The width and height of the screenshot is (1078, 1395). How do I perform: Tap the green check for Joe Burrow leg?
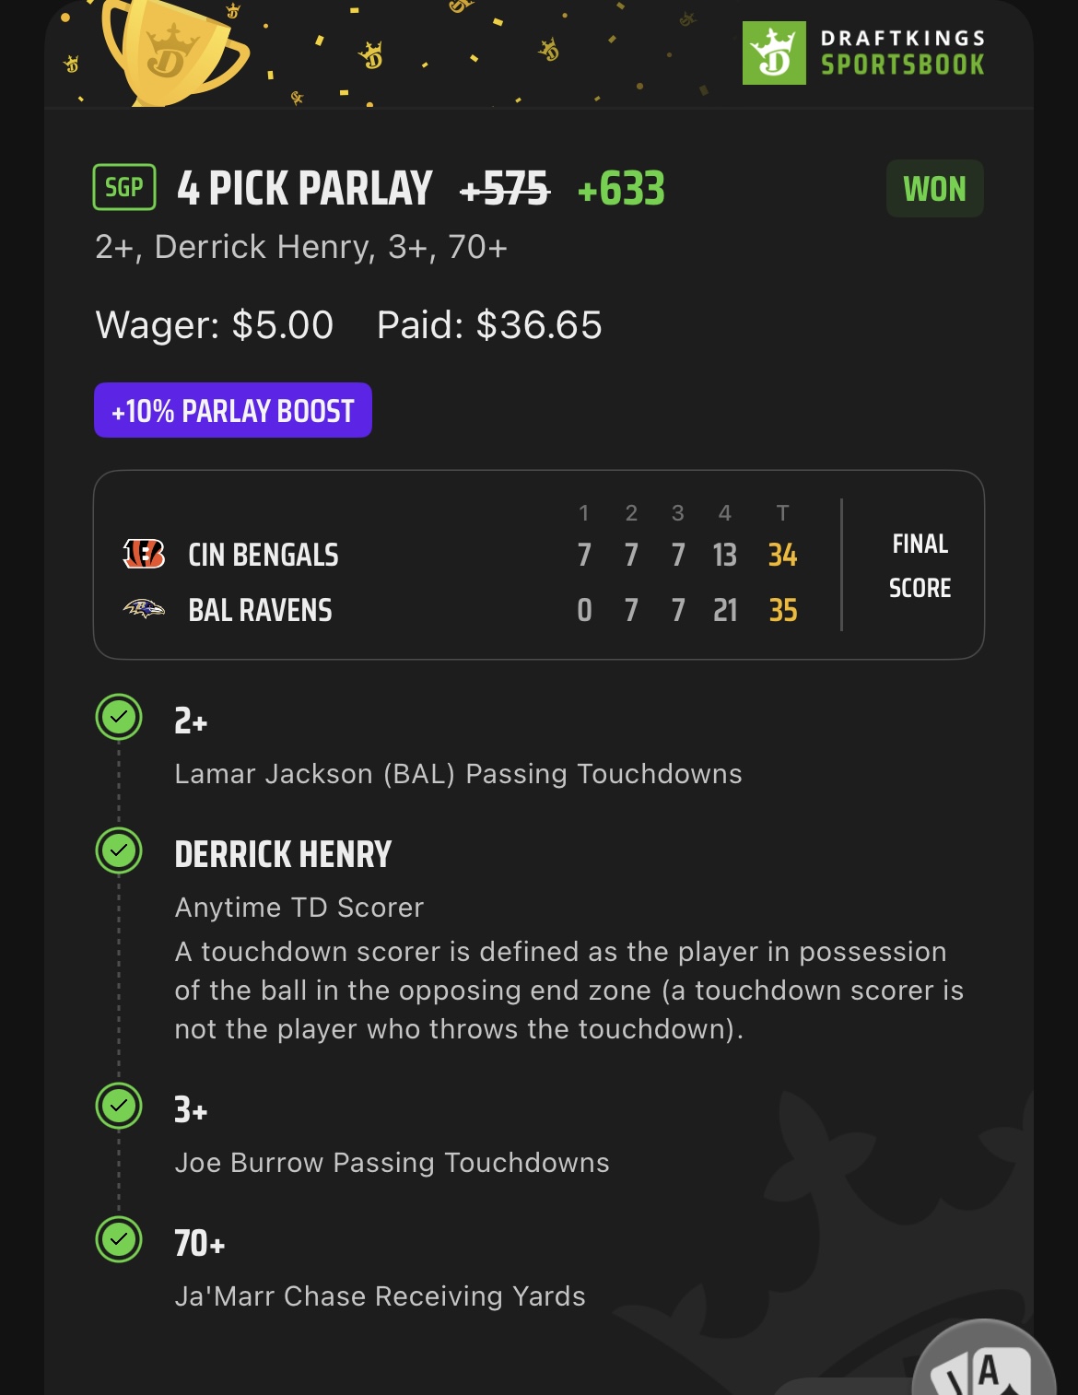click(x=119, y=1106)
